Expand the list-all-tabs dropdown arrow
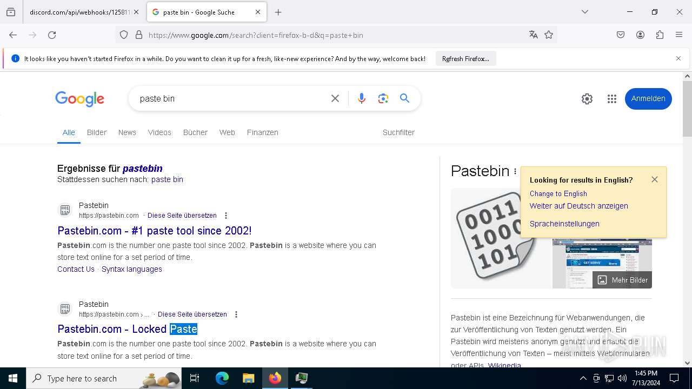 (x=585, y=12)
